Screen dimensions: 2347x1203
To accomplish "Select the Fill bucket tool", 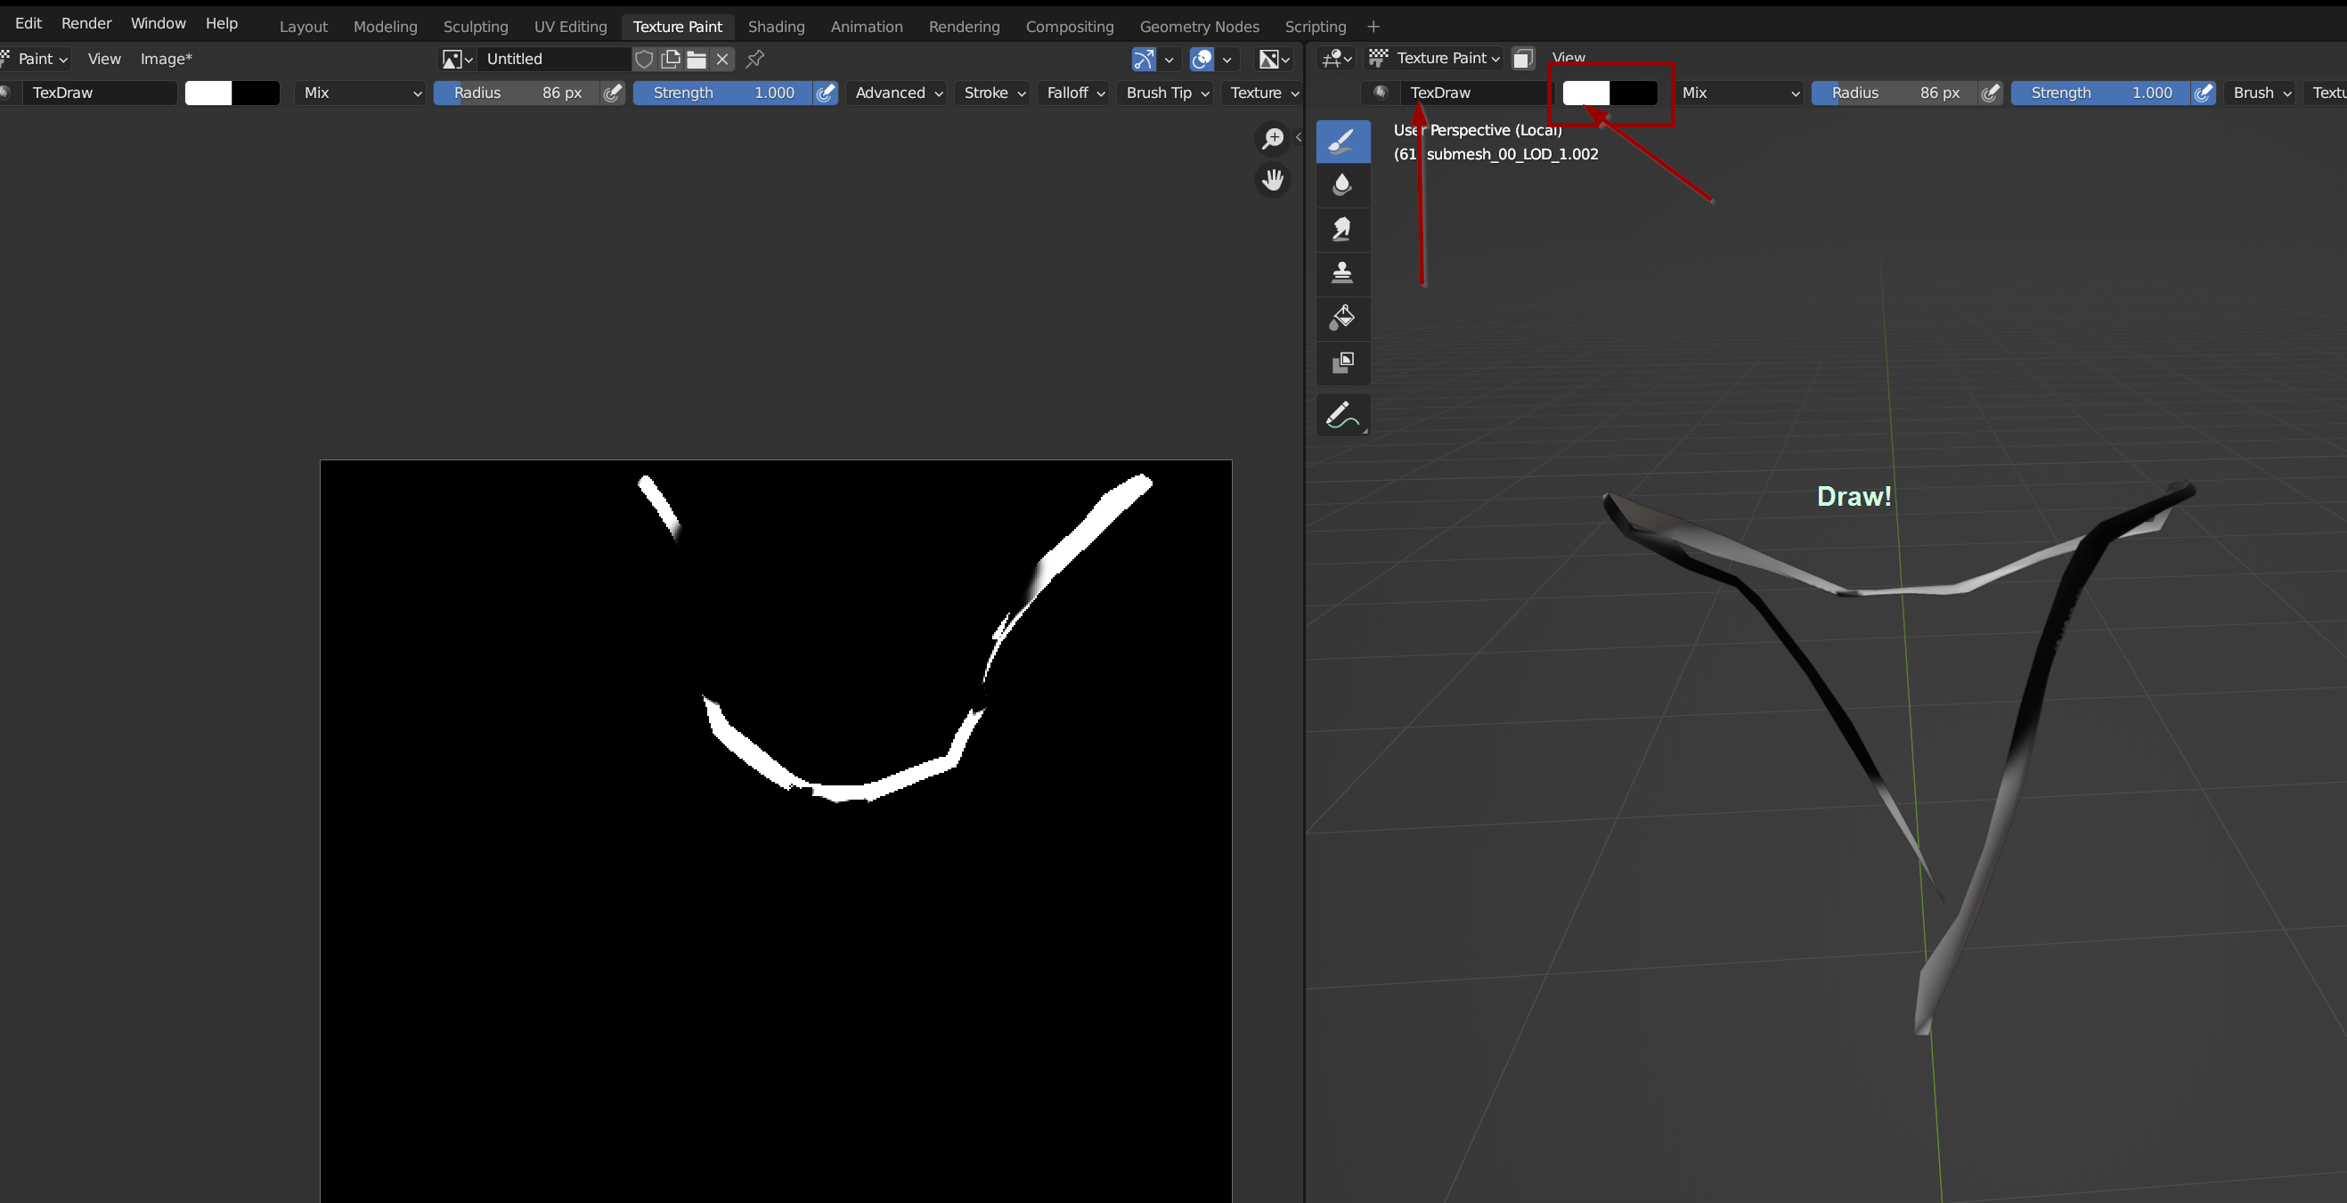I will click(x=1342, y=318).
